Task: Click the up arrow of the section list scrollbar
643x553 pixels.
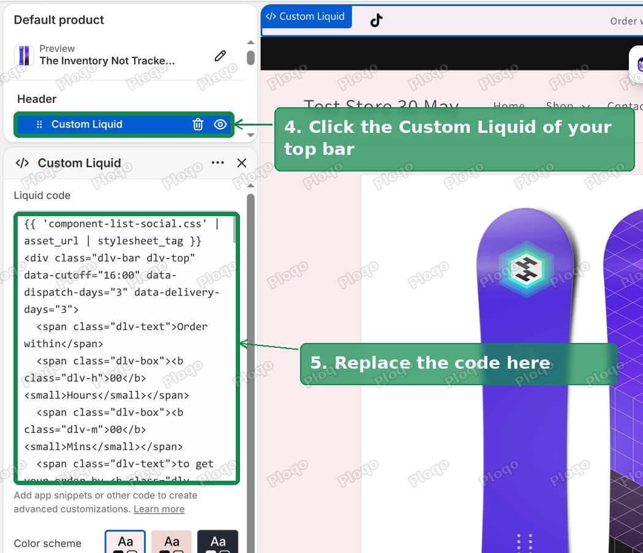Action: pos(250,42)
